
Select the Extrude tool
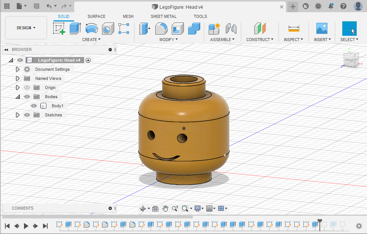click(x=75, y=29)
